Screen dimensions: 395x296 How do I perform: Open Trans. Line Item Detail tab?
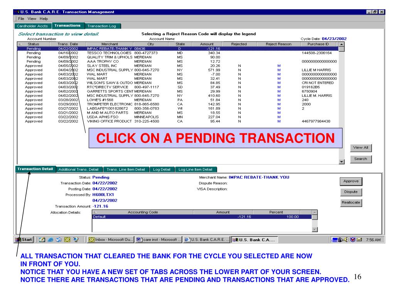pos(126,170)
